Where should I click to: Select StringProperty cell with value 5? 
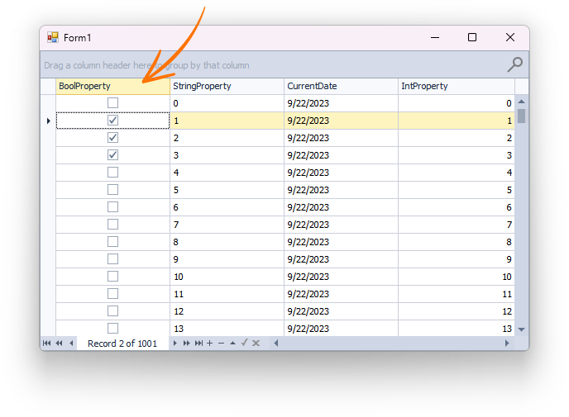[x=227, y=190]
